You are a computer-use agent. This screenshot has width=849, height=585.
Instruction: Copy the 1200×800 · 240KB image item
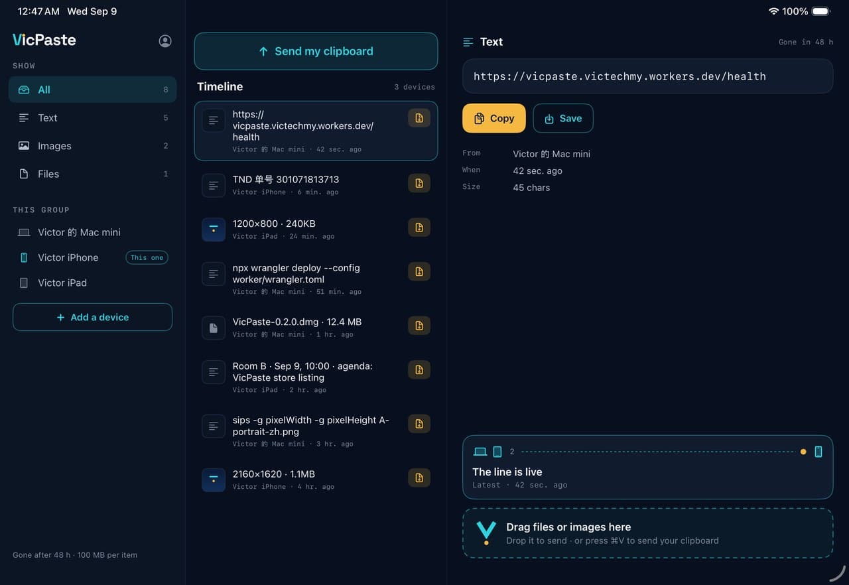pos(419,227)
